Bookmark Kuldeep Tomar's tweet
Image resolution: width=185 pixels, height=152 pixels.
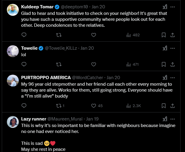tap(164, 35)
